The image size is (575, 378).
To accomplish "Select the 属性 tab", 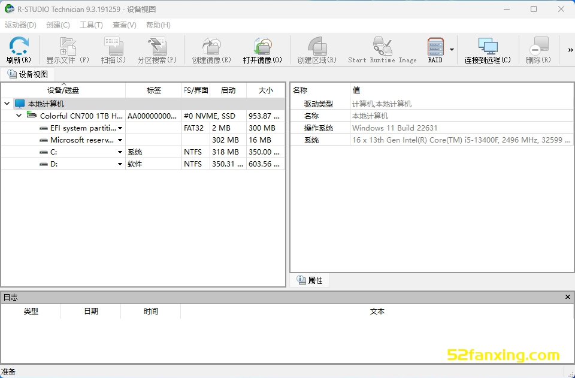I will tap(310, 280).
